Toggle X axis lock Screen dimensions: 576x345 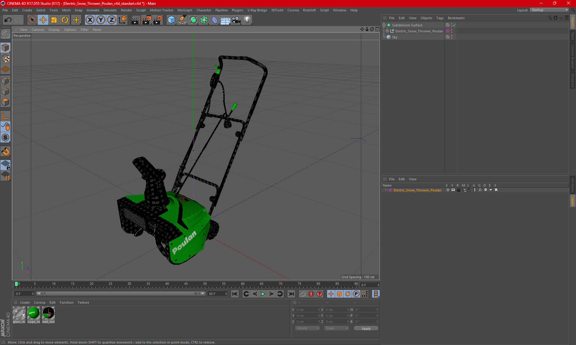(89, 20)
